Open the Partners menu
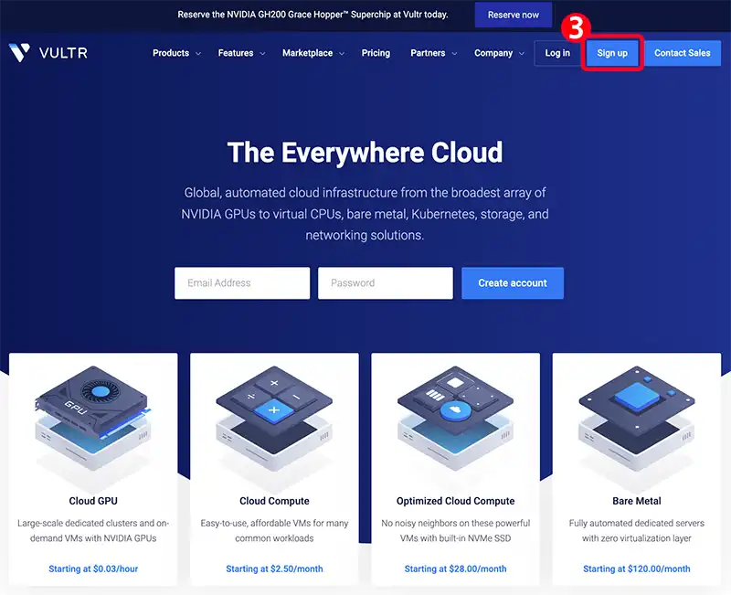 (428, 53)
